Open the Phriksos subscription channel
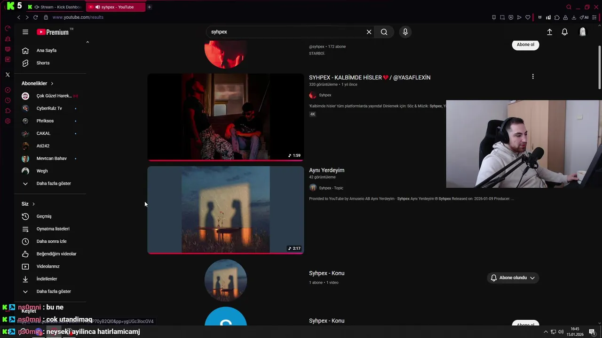The width and height of the screenshot is (602, 338). [x=50, y=121]
